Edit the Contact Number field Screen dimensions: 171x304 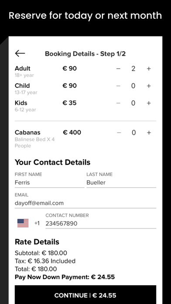[x=101, y=224]
